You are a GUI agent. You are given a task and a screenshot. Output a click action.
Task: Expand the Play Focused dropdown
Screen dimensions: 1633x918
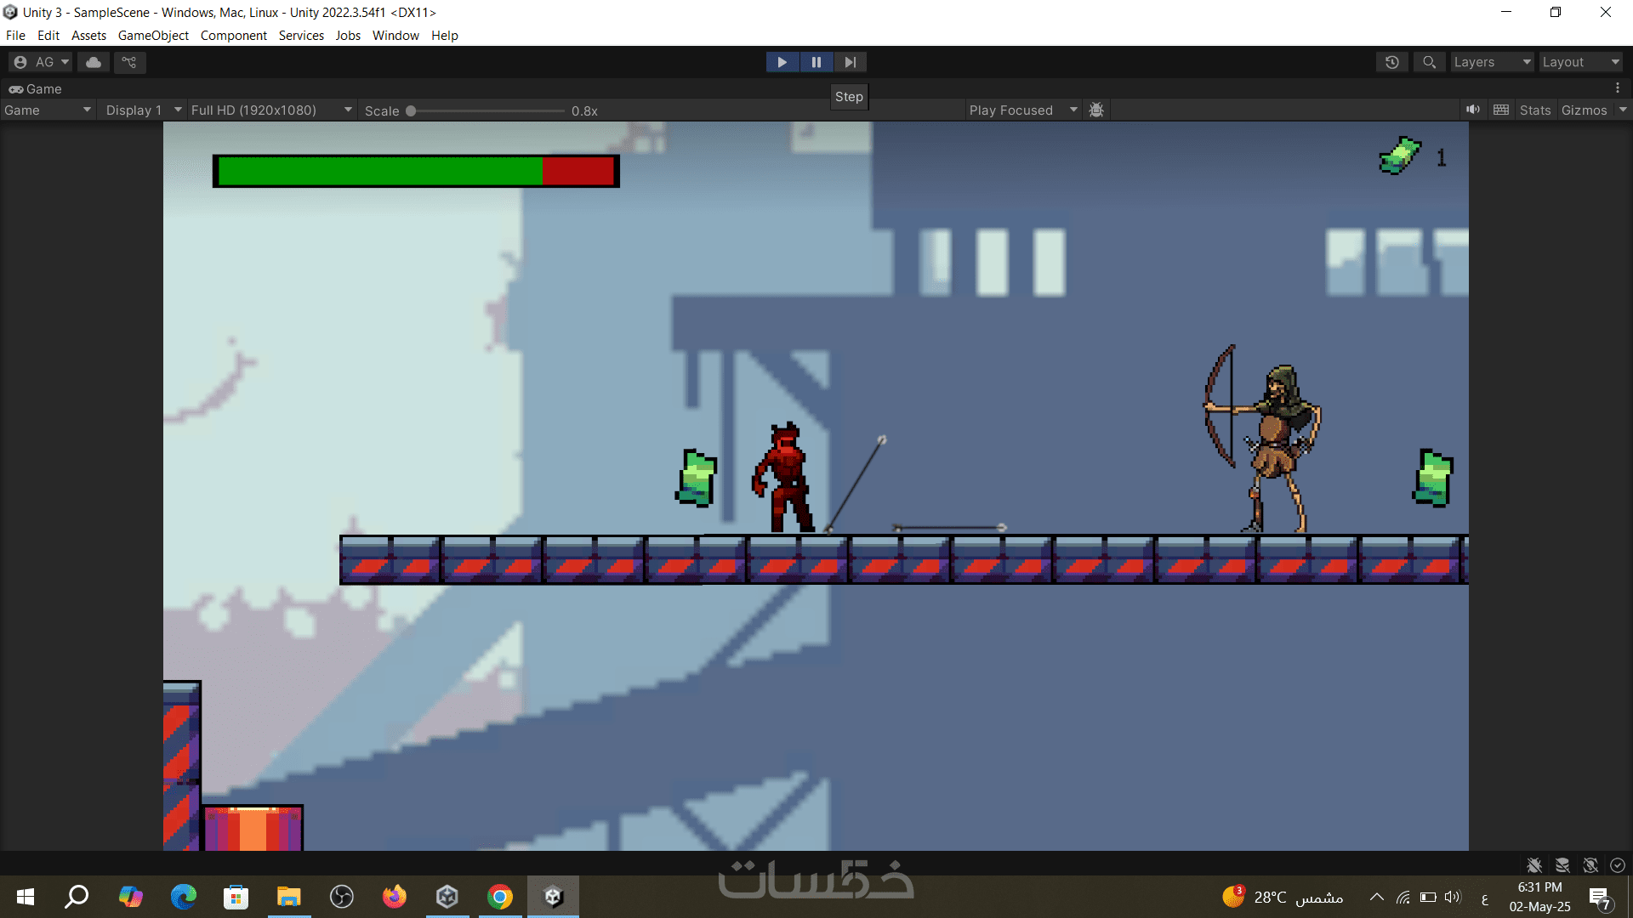click(1022, 110)
